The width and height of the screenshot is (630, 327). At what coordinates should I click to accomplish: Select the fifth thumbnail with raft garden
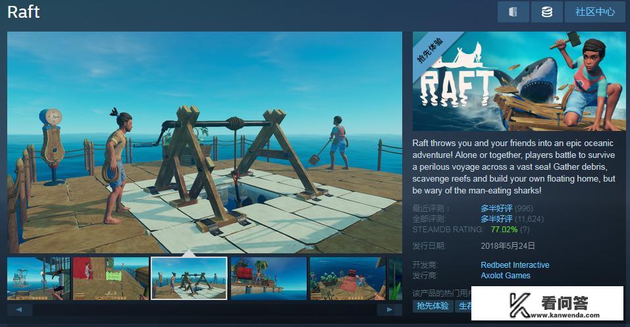(347, 278)
